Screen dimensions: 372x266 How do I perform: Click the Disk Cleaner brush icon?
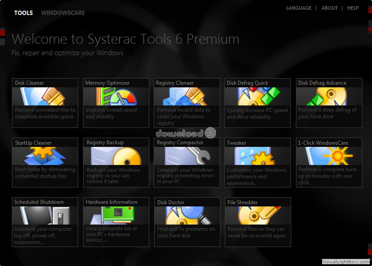[43, 97]
